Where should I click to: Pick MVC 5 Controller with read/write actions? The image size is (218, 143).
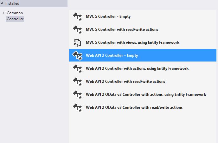tap(122, 29)
